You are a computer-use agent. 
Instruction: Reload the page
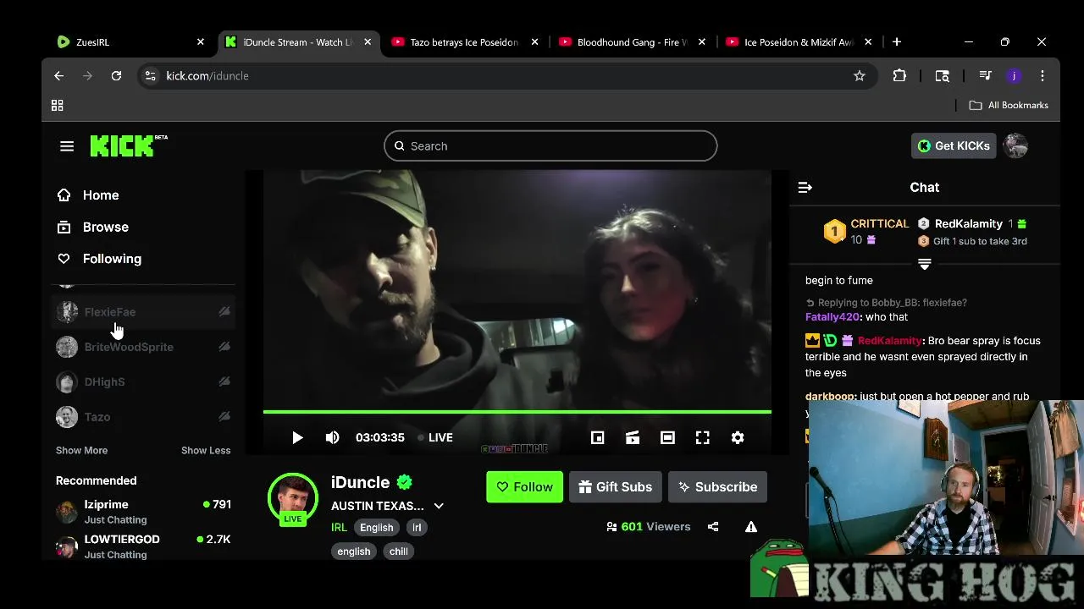pos(116,76)
